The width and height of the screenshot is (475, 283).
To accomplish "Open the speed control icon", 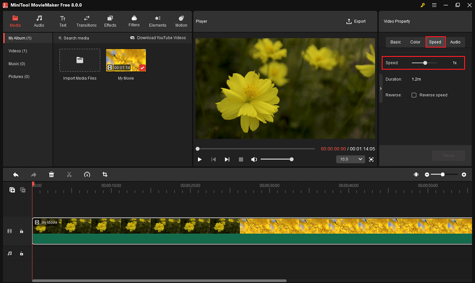I will 87,175.
